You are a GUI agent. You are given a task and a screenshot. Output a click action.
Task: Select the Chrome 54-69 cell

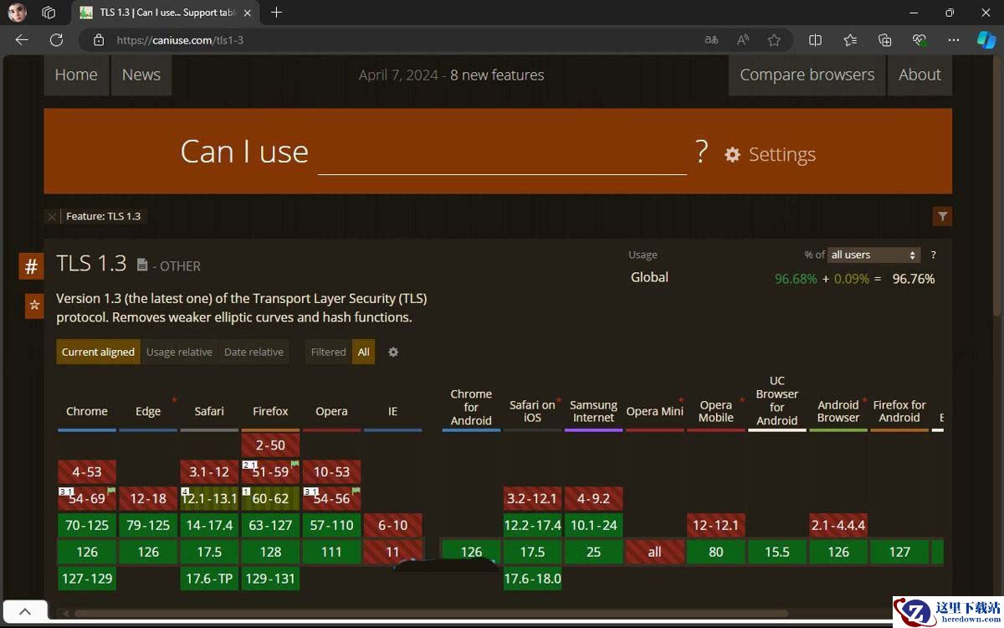[x=87, y=498]
